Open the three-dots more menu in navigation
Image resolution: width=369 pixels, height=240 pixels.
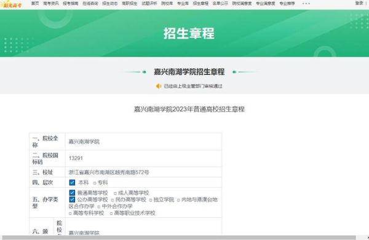306,4
